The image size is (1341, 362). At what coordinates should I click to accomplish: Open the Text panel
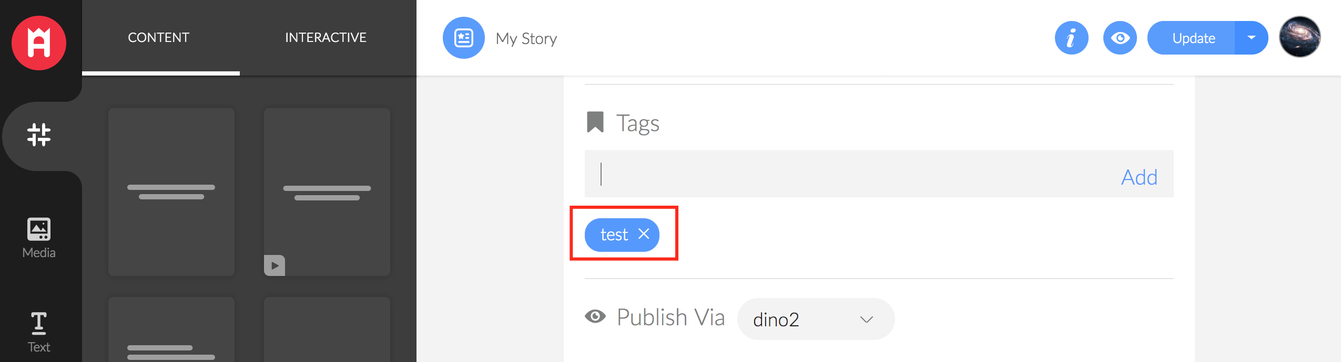point(39,332)
